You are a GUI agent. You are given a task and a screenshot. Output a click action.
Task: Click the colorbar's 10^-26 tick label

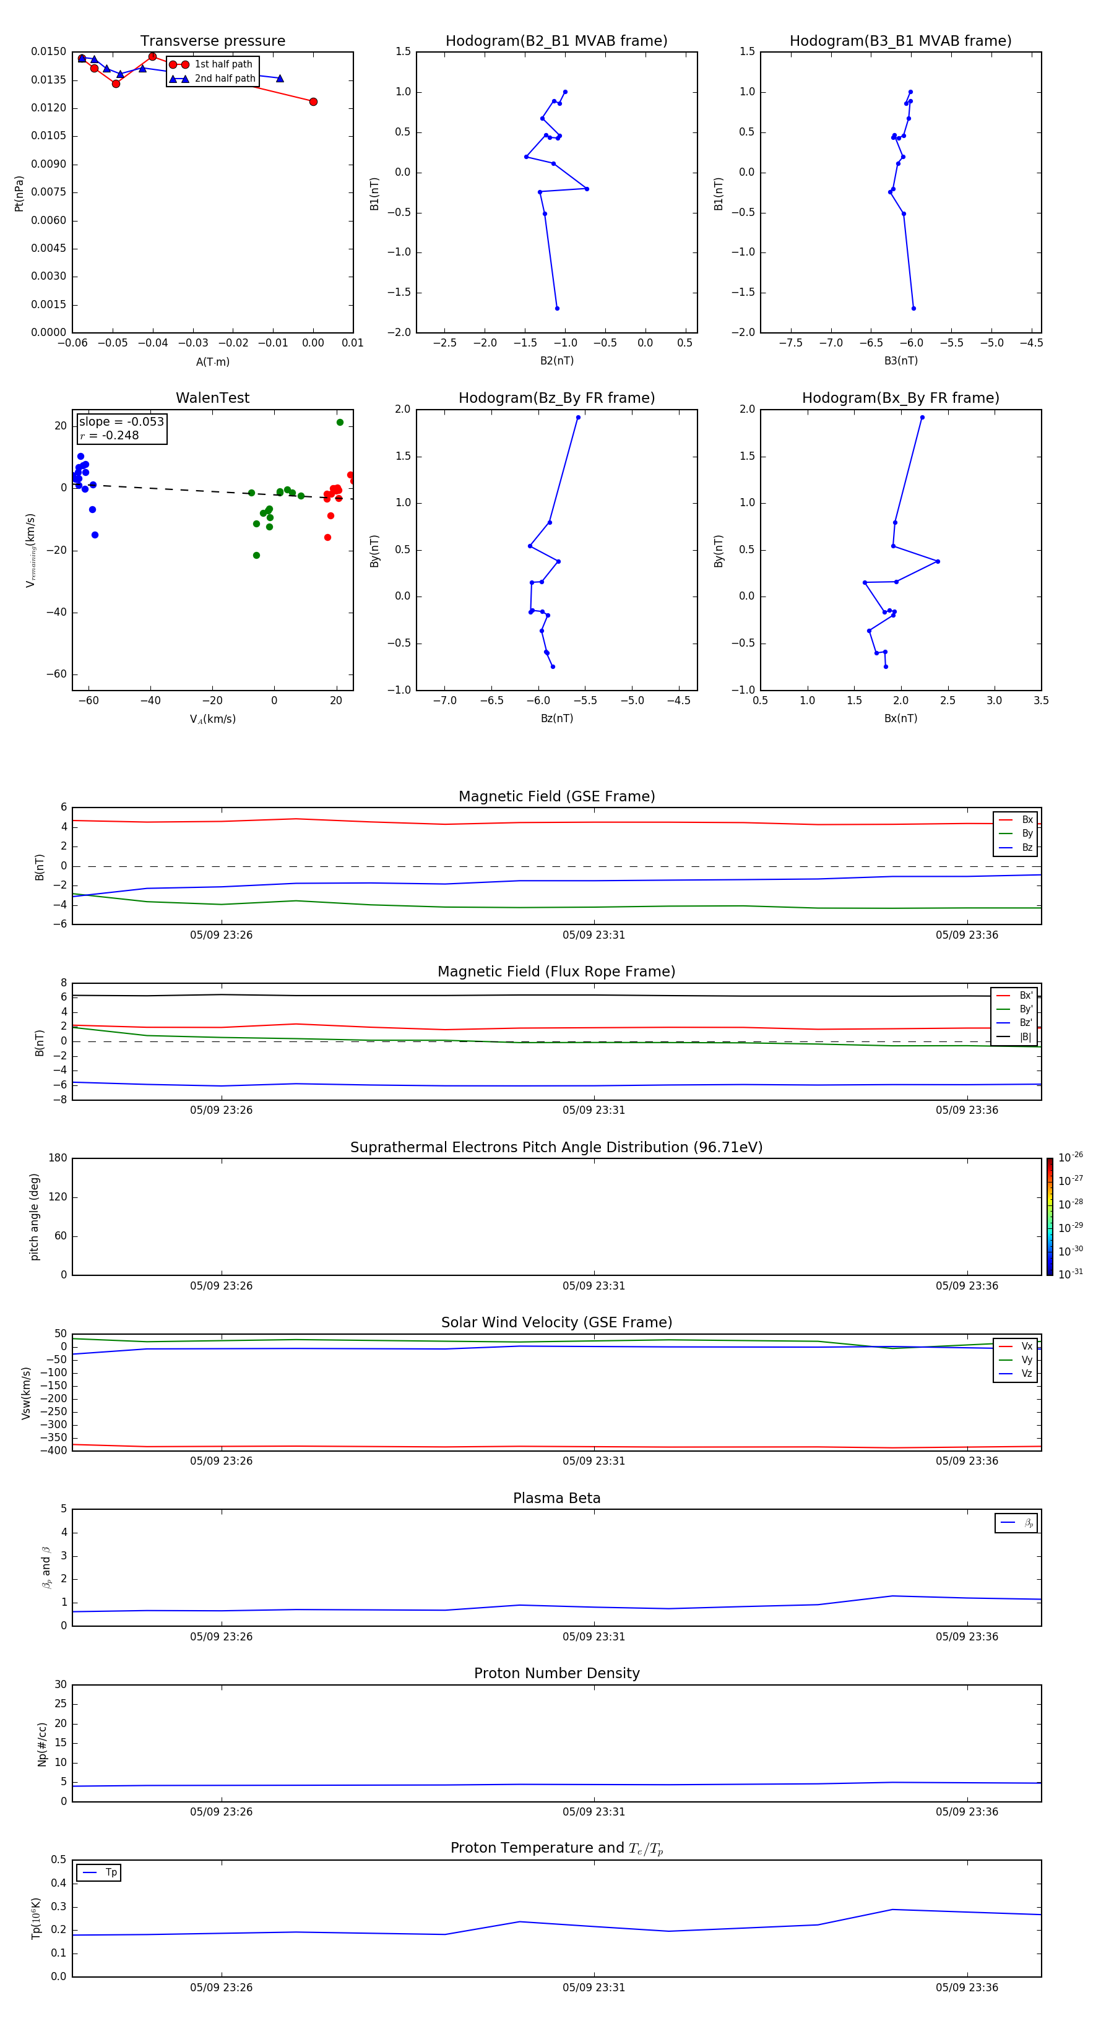pyautogui.click(x=1071, y=1157)
